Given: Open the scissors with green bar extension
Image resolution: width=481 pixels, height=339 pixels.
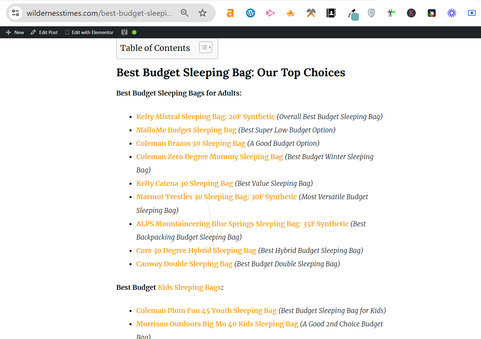Looking at the screenshot, I should 391,13.
